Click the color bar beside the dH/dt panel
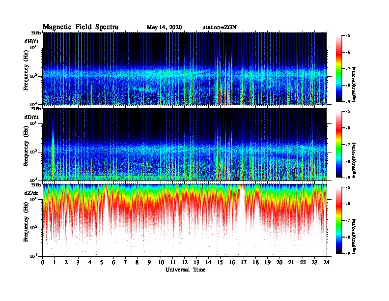Screen dimensions: 389x301 point(339,68)
